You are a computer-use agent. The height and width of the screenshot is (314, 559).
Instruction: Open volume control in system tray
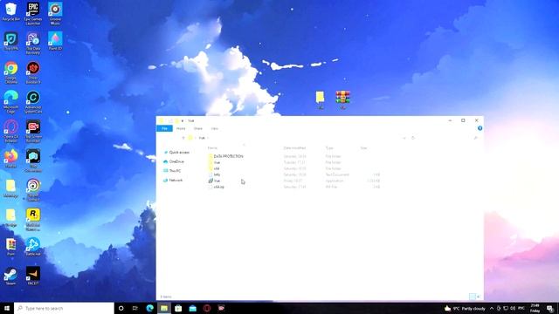[513, 308]
